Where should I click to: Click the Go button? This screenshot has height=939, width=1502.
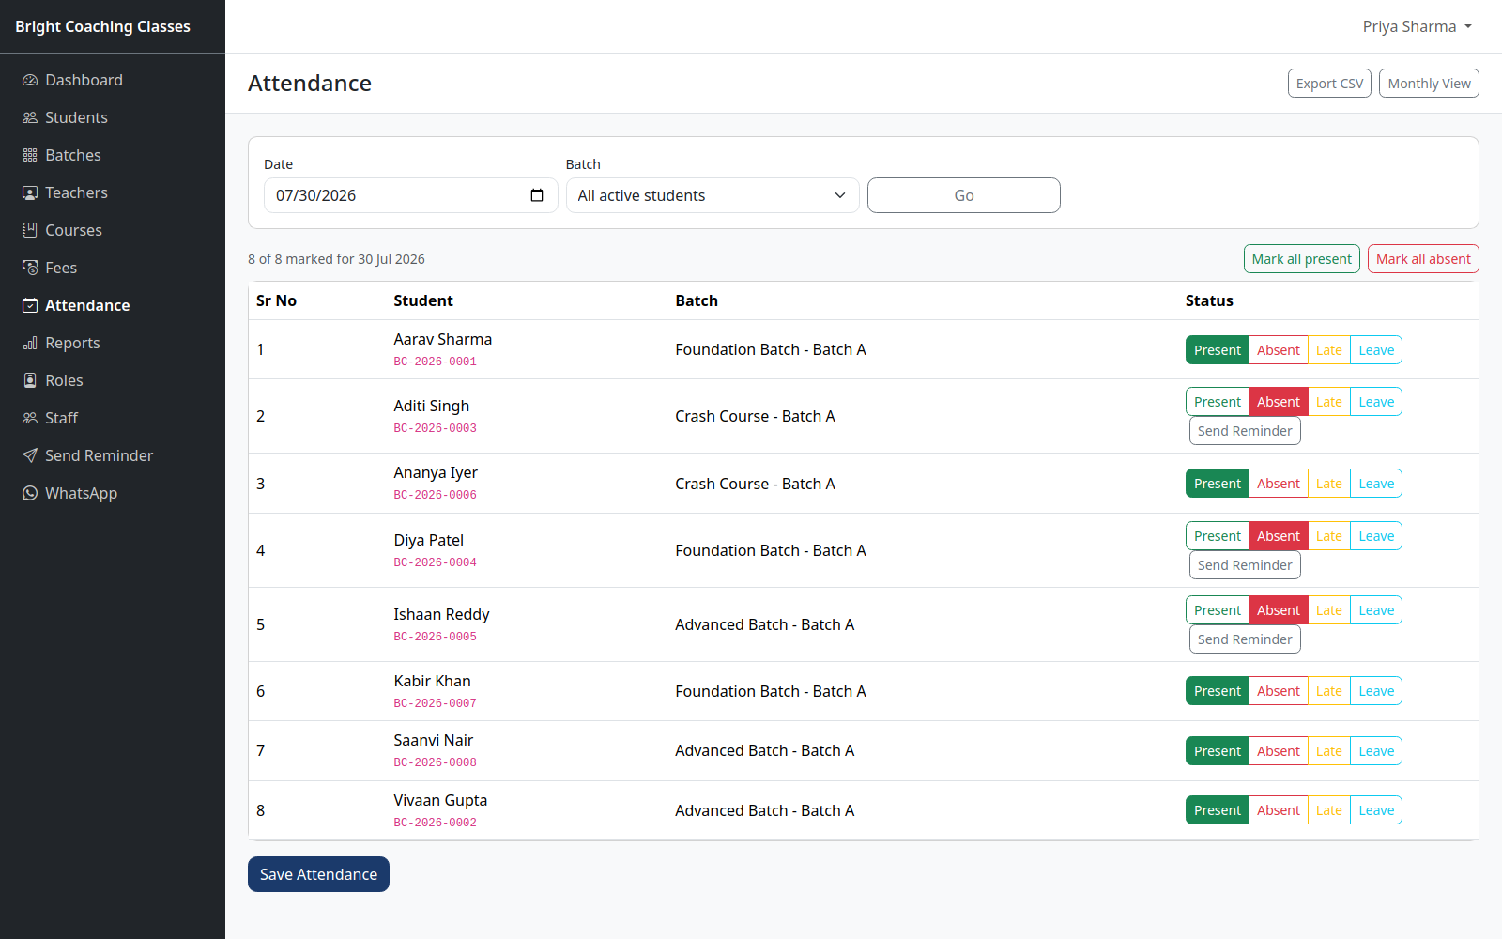(x=964, y=195)
